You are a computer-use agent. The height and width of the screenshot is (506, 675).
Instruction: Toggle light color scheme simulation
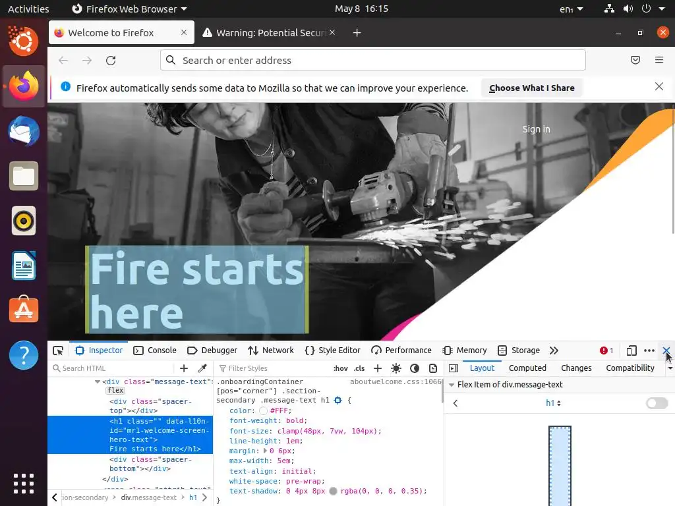(x=396, y=368)
